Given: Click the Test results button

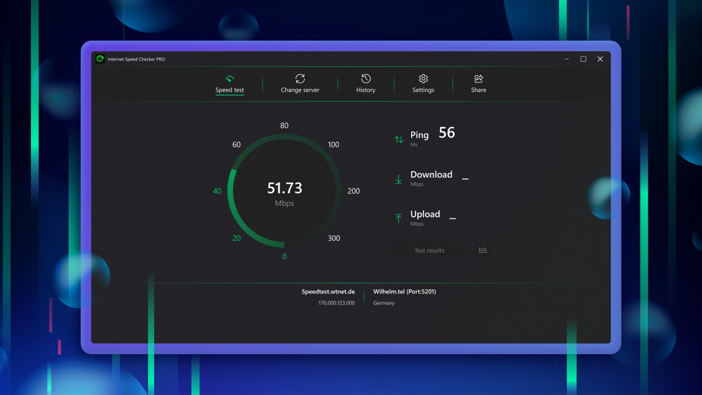Looking at the screenshot, I should point(430,250).
